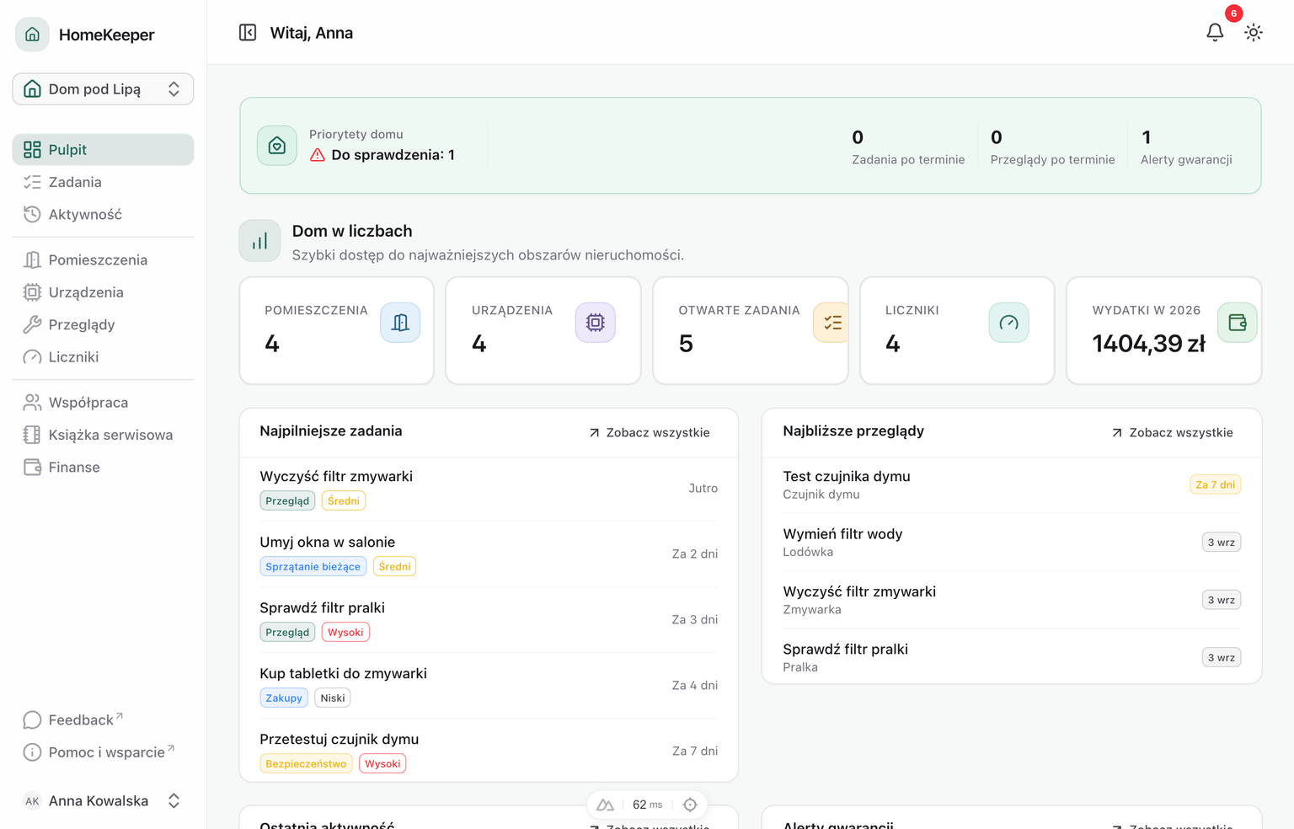Click the Liczniki gauge icon in sidebar
Image resolution: width=1294 pixels, height=829 pixels.
click(32, 357)
